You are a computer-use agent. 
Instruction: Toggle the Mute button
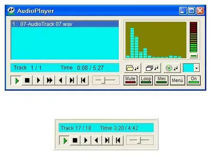(130, 80)
